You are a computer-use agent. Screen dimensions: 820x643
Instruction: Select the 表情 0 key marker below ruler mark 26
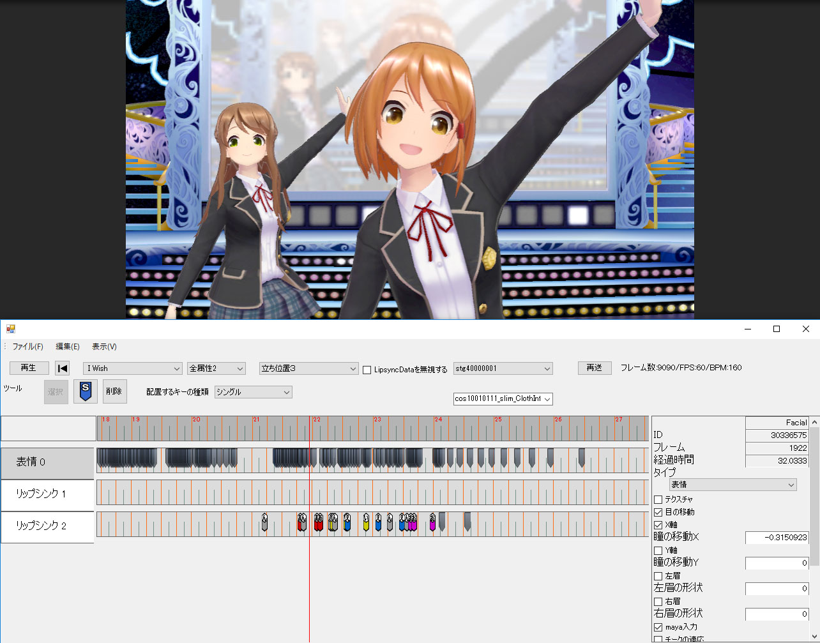click(x=550, y=458)
